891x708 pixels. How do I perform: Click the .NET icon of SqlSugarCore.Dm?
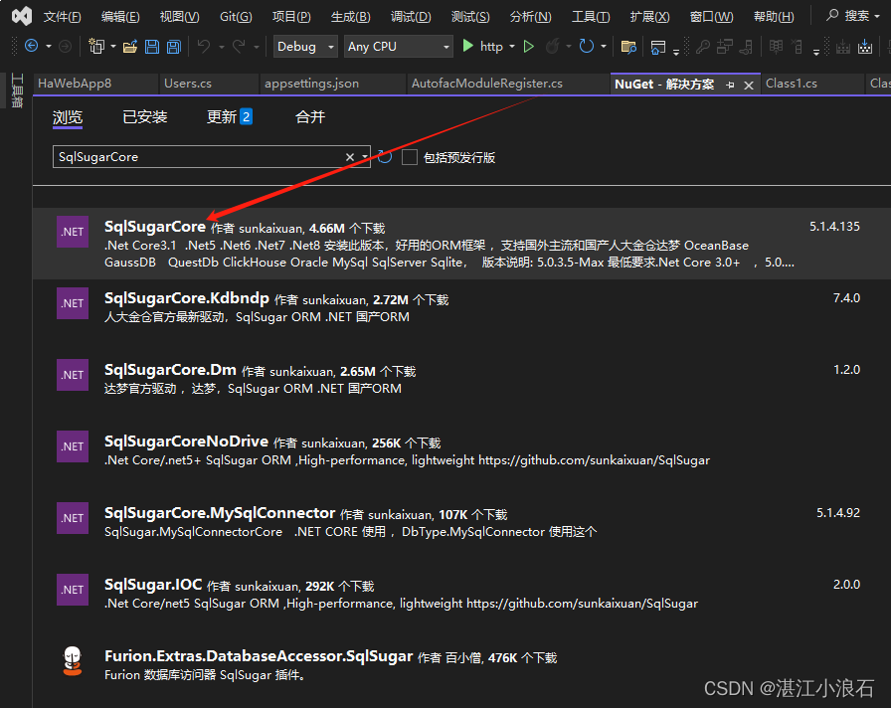pyautogui.click(x=73, y=375)
